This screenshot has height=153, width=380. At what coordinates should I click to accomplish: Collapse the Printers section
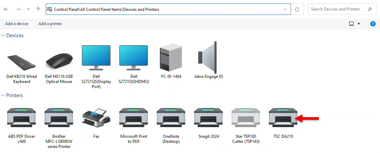3,95
